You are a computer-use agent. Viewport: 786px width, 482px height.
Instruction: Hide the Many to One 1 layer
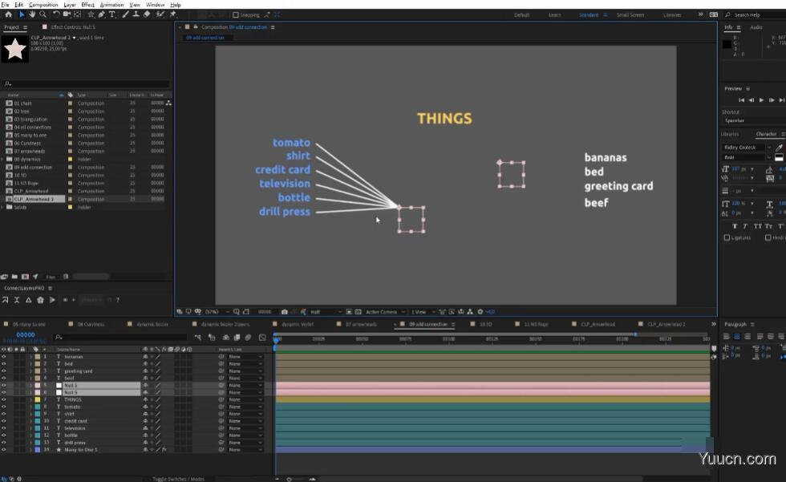pos(3,450)
